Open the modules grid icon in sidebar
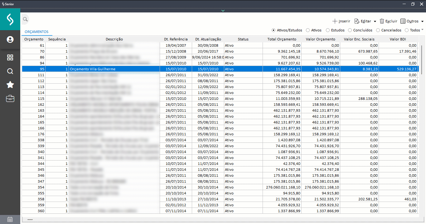426x224 pixels. tap(10, 58)
